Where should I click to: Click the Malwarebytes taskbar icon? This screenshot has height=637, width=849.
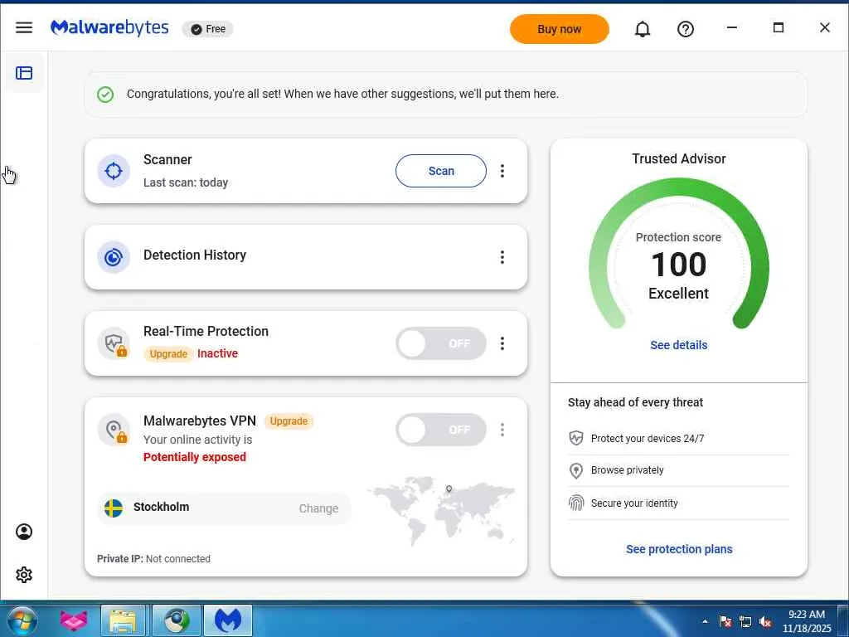(x=228, y=620)
